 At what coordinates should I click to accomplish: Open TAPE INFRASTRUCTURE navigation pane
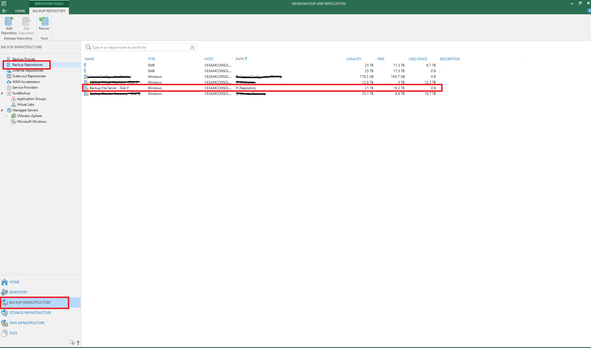[x=40, y=323]
